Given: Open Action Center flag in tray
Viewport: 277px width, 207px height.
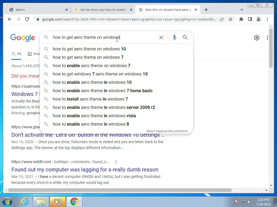Looking at the screenshot, I should 237,202.
